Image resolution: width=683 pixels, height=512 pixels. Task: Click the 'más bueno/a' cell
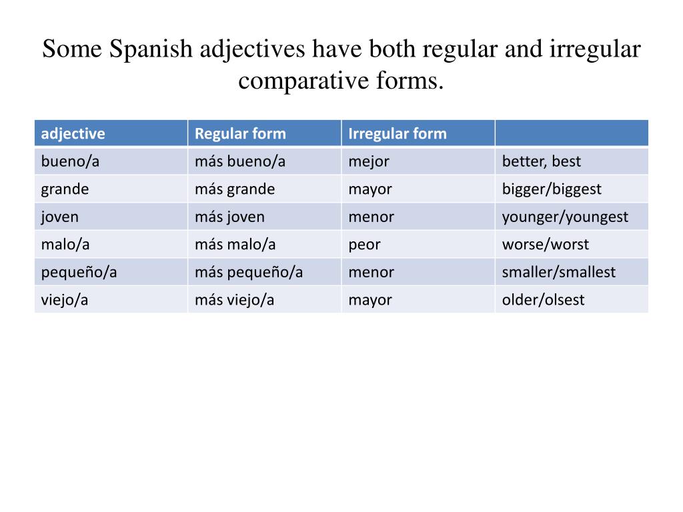264,161
